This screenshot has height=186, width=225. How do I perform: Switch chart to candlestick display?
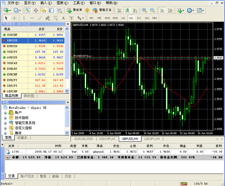pos(127,10)
